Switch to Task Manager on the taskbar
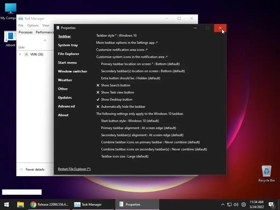Screen dimensions: 280x210 pyautogui.click(x=93, y=205)
